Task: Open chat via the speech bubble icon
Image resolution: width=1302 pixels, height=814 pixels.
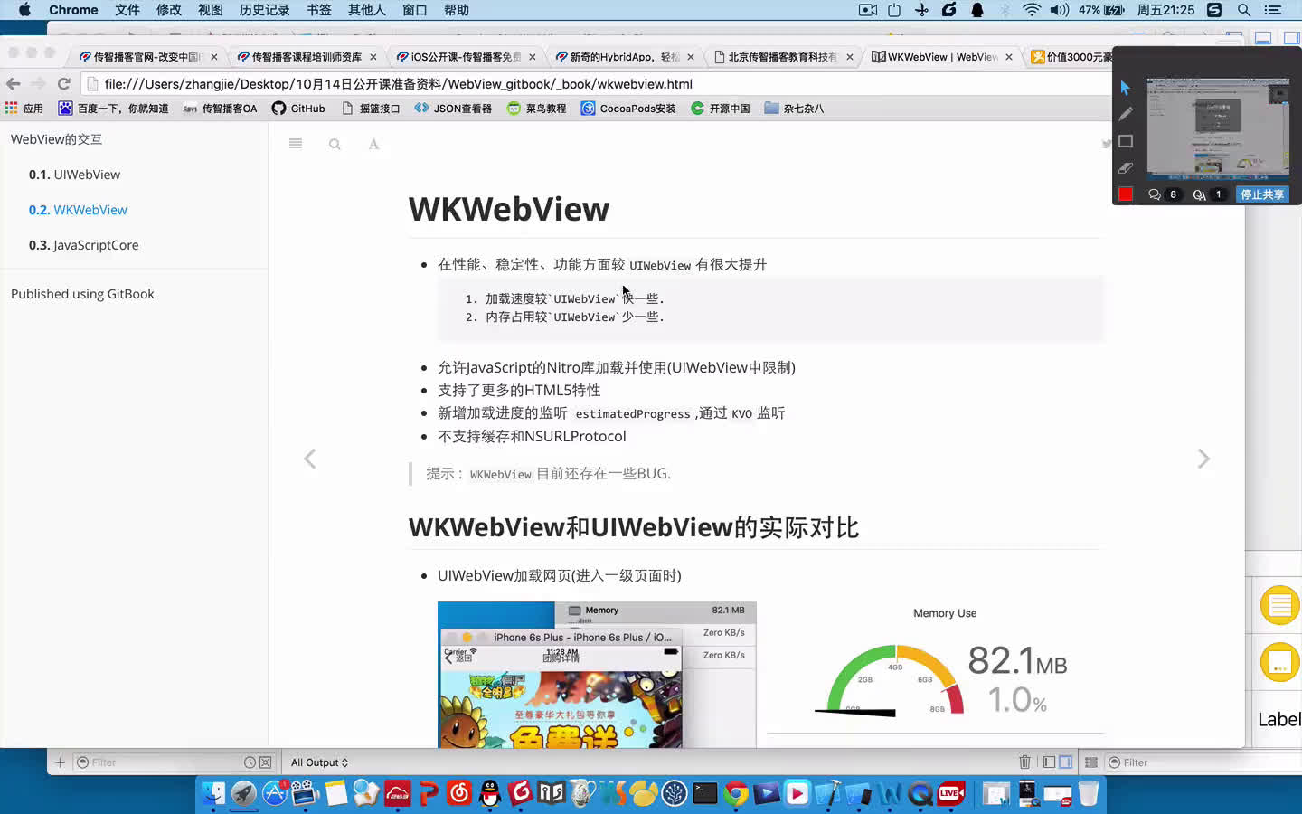Action: (x=1155, y=194)
